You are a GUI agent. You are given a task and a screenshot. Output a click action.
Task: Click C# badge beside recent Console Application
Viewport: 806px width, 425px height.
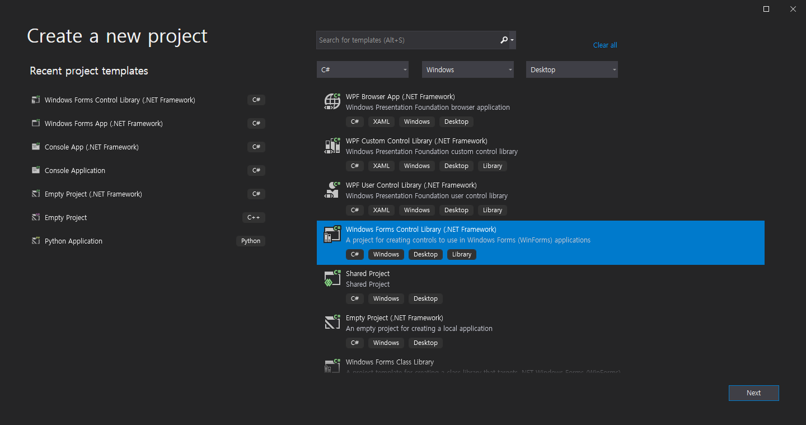click(x=256, y=171)
